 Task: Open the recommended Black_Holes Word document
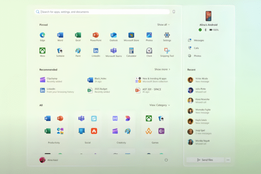click(x=97, y=80)
